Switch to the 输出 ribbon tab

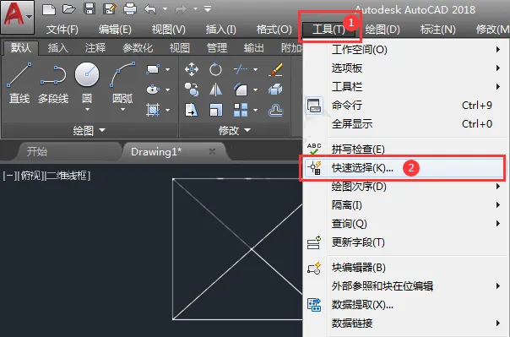pyautogui.click(x=254, y=48)
